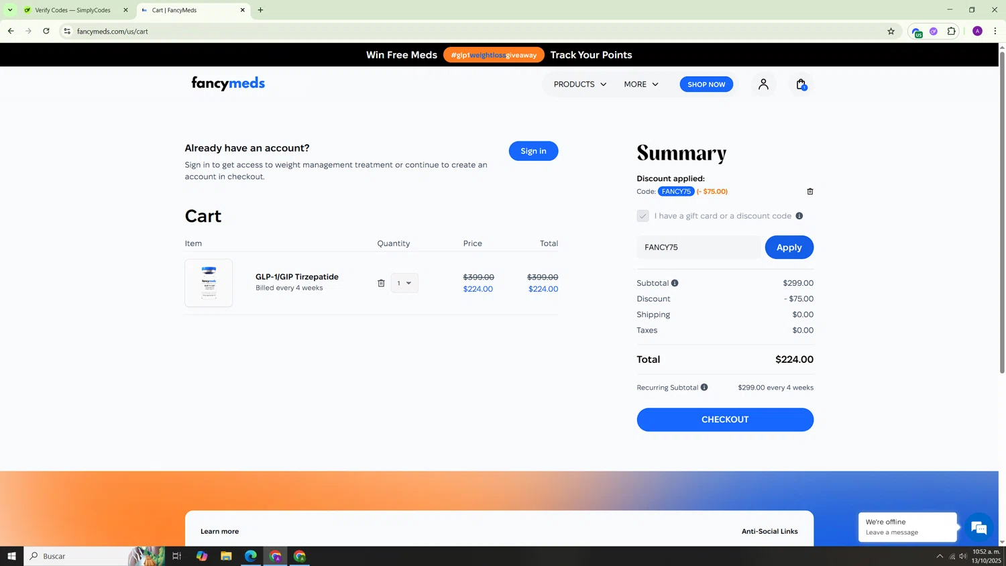Open the #glp1weightlossgiveaway banner link

coord(494,55)
